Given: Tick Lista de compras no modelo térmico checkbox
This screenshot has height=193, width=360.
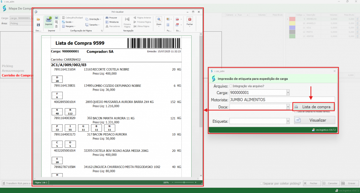Looking at the screenshot, I should point(296,112).
